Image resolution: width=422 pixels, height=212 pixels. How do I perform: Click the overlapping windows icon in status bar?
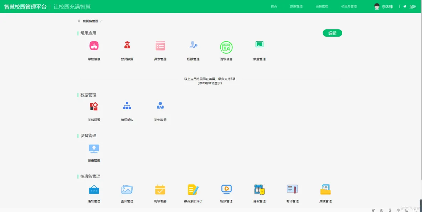coord(407,210)
